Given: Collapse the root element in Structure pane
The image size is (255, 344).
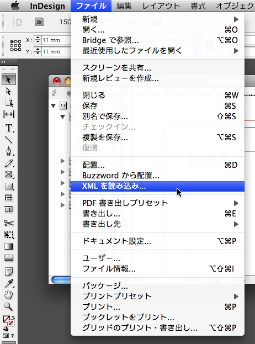Looking at the screenshot, I should [x=54, y=106].
